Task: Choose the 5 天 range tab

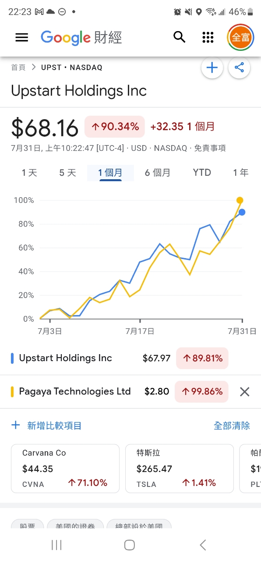Action: (67, 173)
